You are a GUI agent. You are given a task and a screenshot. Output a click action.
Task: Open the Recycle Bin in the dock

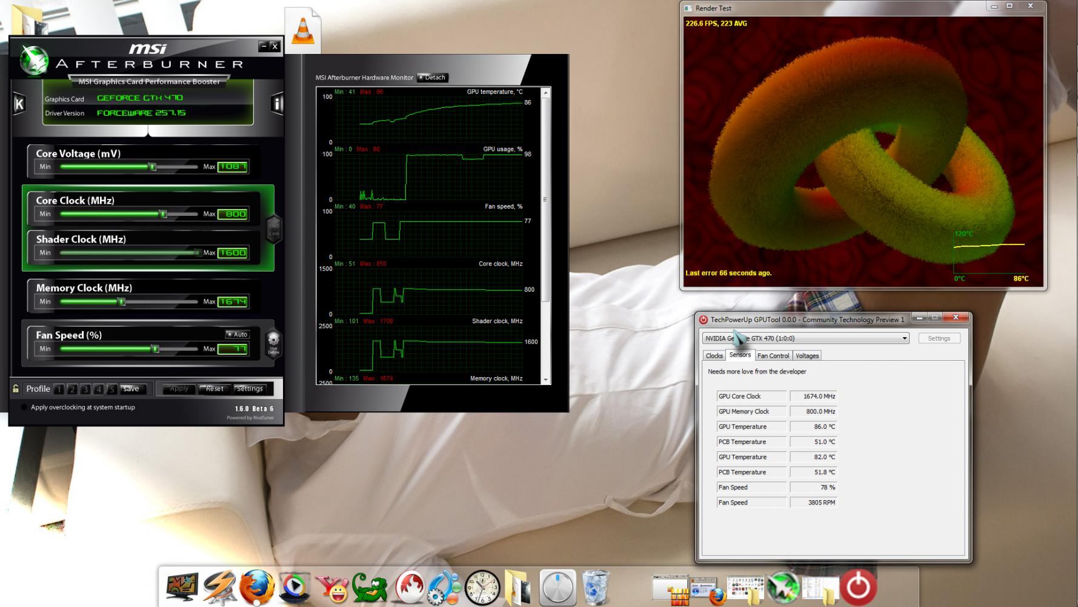595,587
